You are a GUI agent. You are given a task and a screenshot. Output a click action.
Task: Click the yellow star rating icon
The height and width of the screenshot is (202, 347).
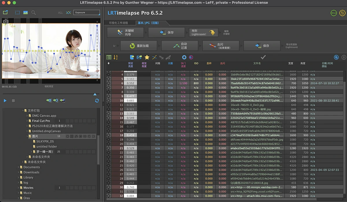coord(147,57)
